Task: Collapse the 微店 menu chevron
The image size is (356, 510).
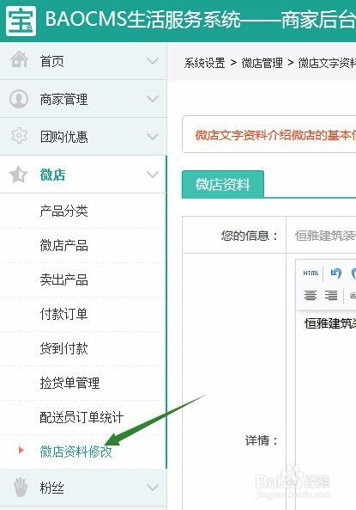Action: tap(153, 175)
